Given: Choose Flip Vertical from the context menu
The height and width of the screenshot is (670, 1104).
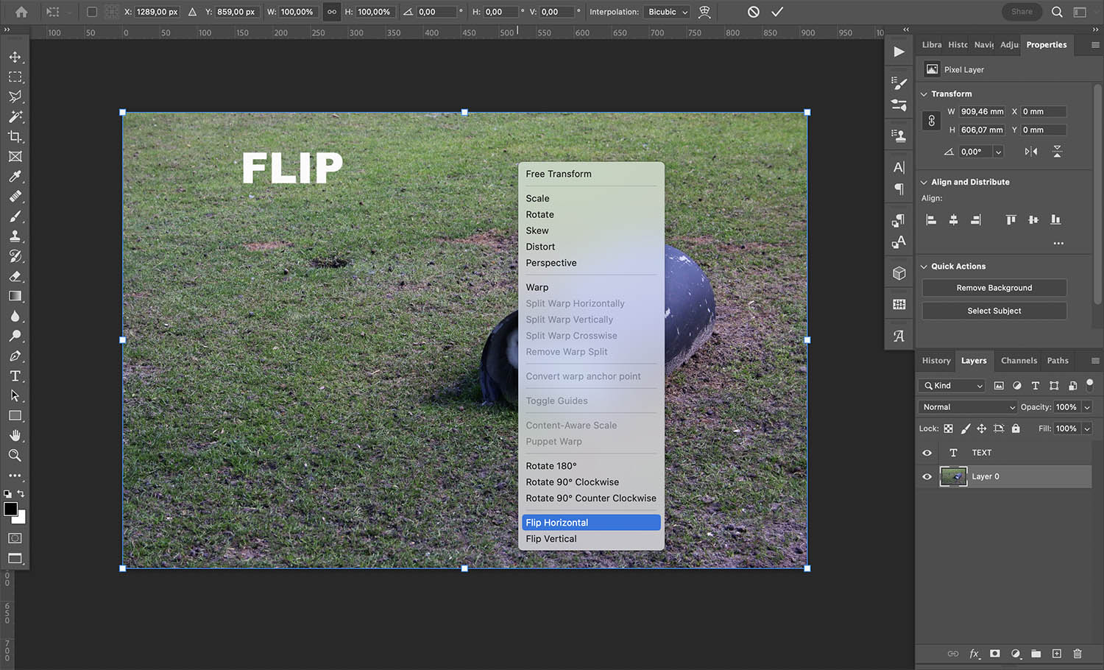Looking at the screenshot, I should click(551, 538).
